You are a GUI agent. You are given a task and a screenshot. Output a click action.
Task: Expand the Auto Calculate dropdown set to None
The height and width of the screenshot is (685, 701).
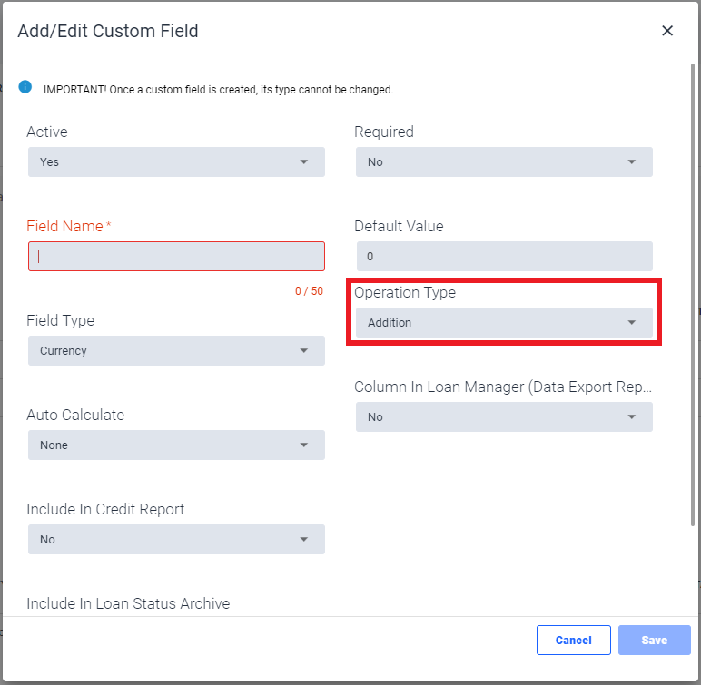click(x=176, y=445)
